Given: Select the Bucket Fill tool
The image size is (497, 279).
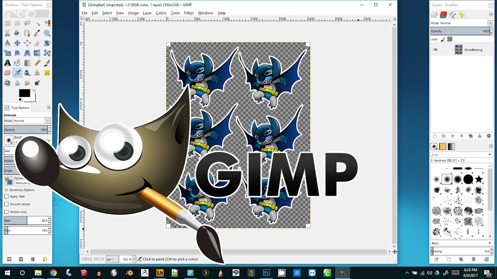Looking at the screenshot, I should [17, 63].
